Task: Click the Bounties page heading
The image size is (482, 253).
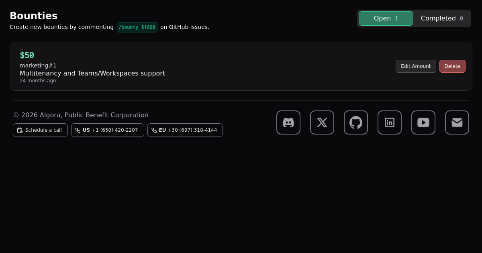Action: coord(33,16)
